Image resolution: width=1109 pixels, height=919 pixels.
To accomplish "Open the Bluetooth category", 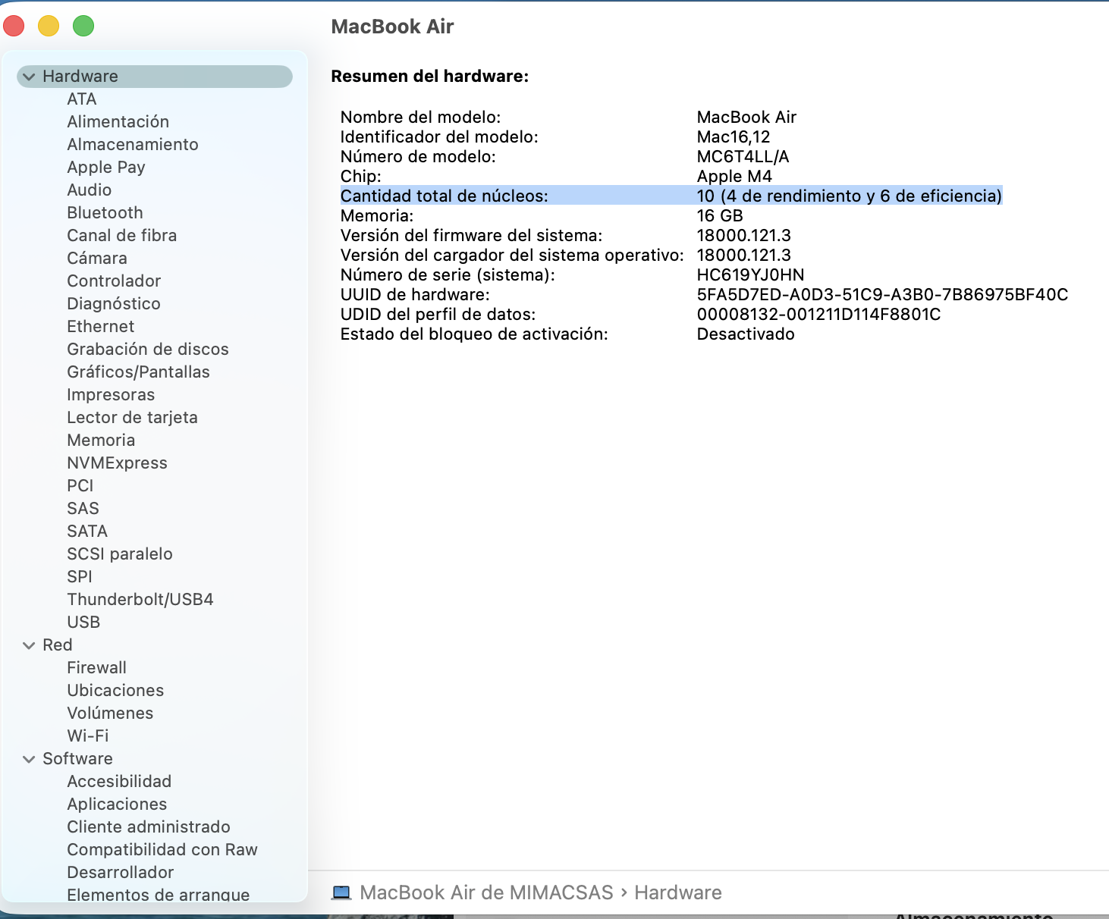I will tap(105, 213).
